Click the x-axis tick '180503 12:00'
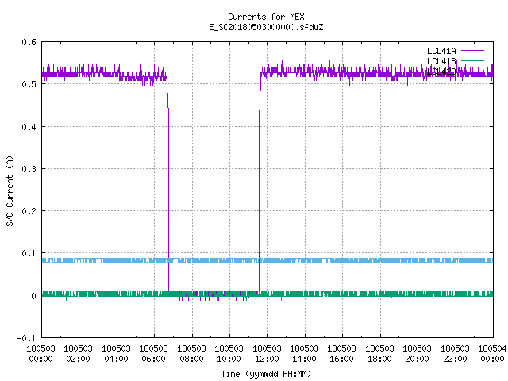 click(267, 353)
